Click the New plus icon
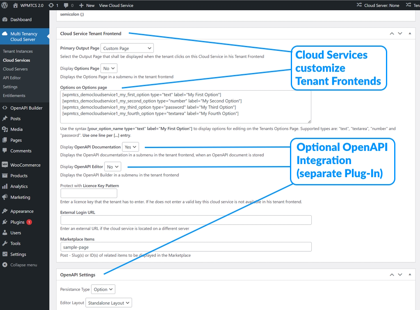This screenshot has height=310, width=420. (x=82, y=5)
